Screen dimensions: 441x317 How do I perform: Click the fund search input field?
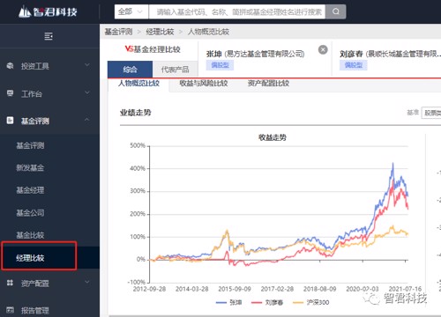(x=237, y=11)
